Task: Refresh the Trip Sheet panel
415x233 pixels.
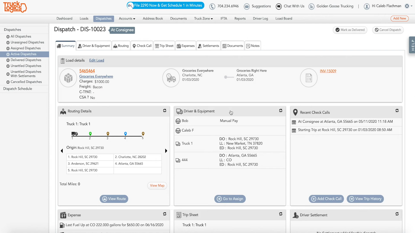Action: (281, 214)
